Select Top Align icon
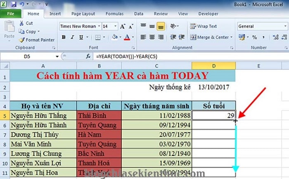Viewport: 289px width, 179px height. pos(143,26)
